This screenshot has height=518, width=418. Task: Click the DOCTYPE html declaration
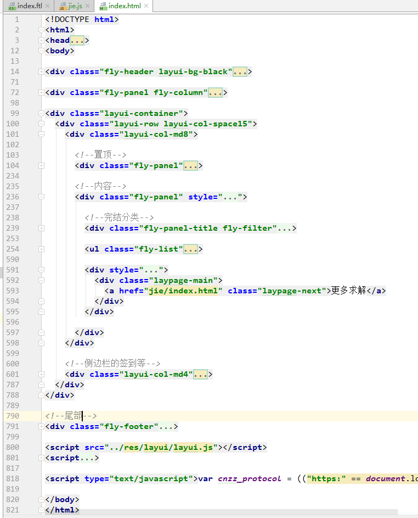pyautogui.click(x=82, y=19)
